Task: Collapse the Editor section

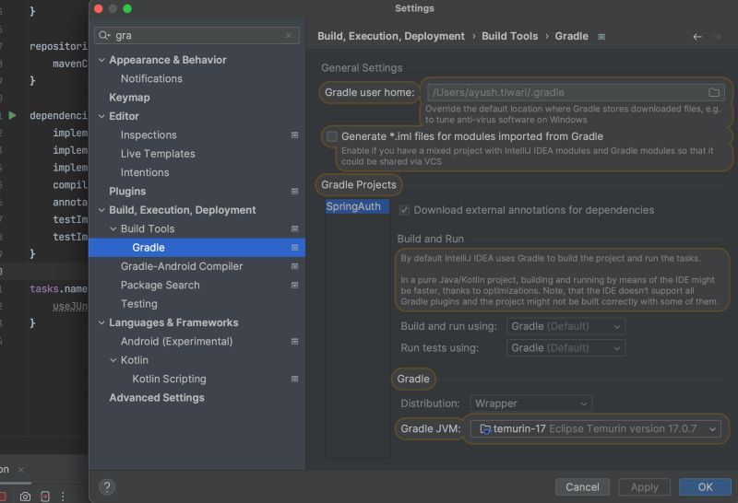Action: (x=101, y=116)
